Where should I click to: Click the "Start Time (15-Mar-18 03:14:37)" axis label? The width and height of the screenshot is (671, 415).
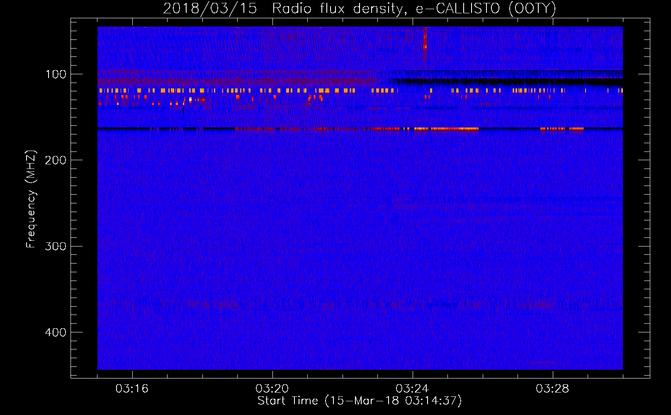(x=360, y=401)
